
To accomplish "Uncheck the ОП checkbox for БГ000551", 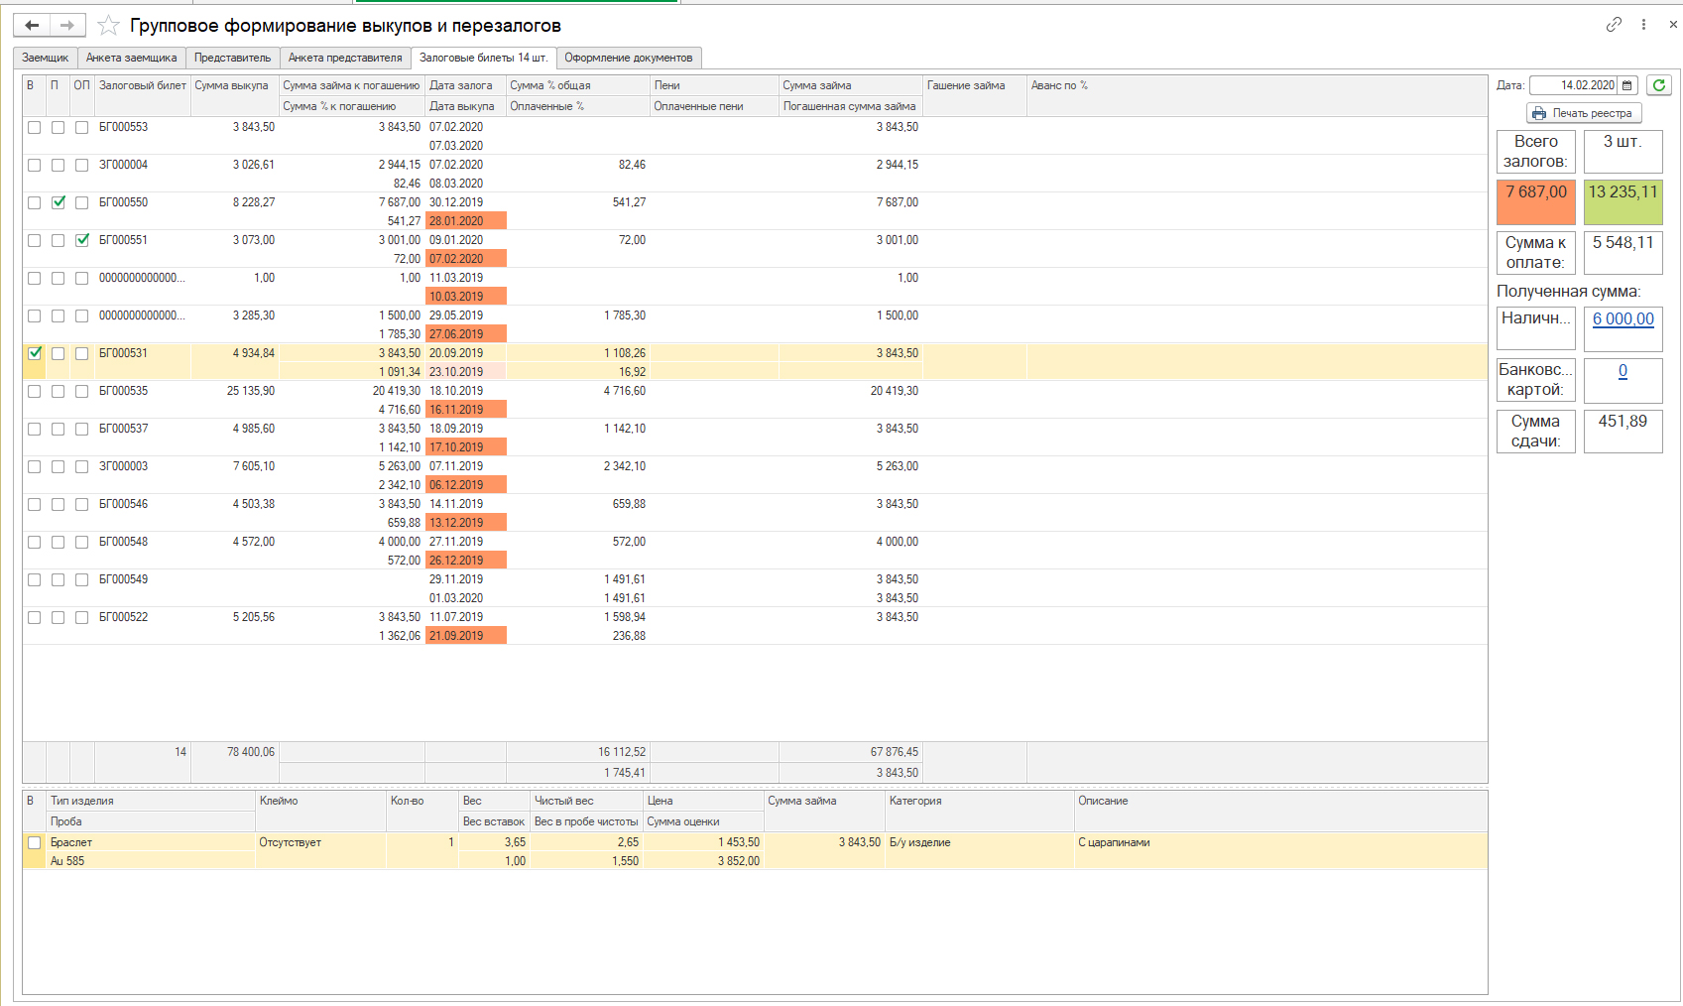I will 82,240.
